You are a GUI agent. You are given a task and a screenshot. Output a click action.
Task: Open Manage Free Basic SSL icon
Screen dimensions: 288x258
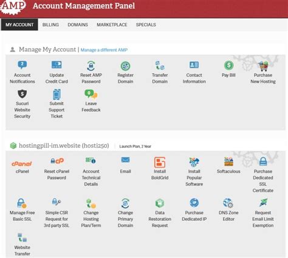coord(22,203)
